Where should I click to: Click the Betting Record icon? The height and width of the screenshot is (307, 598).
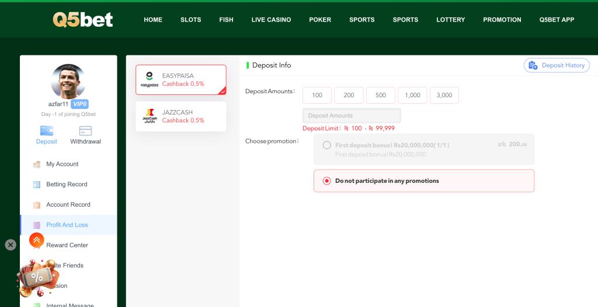[37, 185]
